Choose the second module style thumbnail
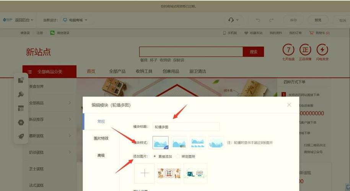 (x=179, y=142)
